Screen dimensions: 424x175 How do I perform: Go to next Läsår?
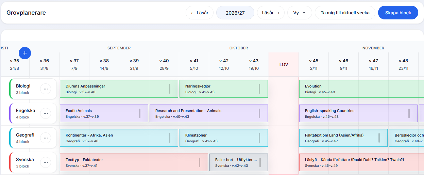coord(271,13)
